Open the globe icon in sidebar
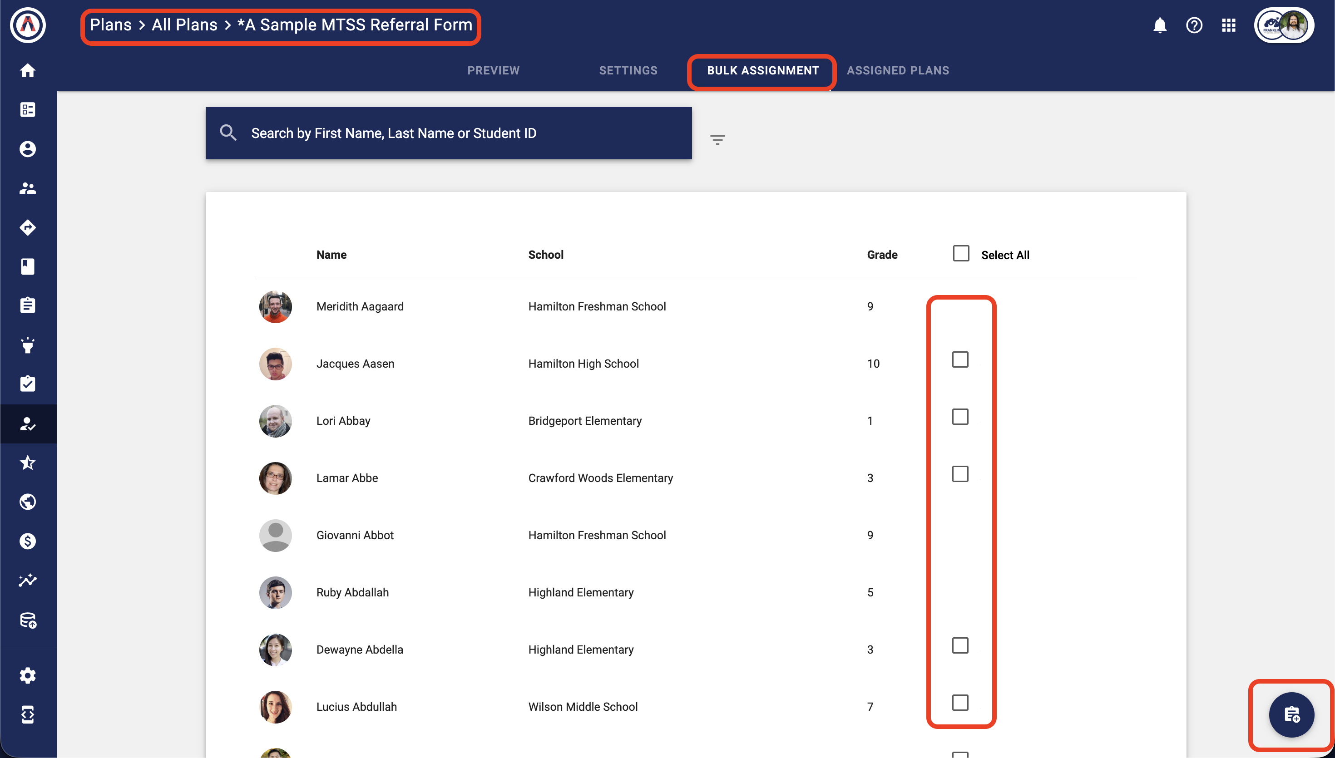The width and height of the screenshot is (1335, 758). (x=28, y=502)
